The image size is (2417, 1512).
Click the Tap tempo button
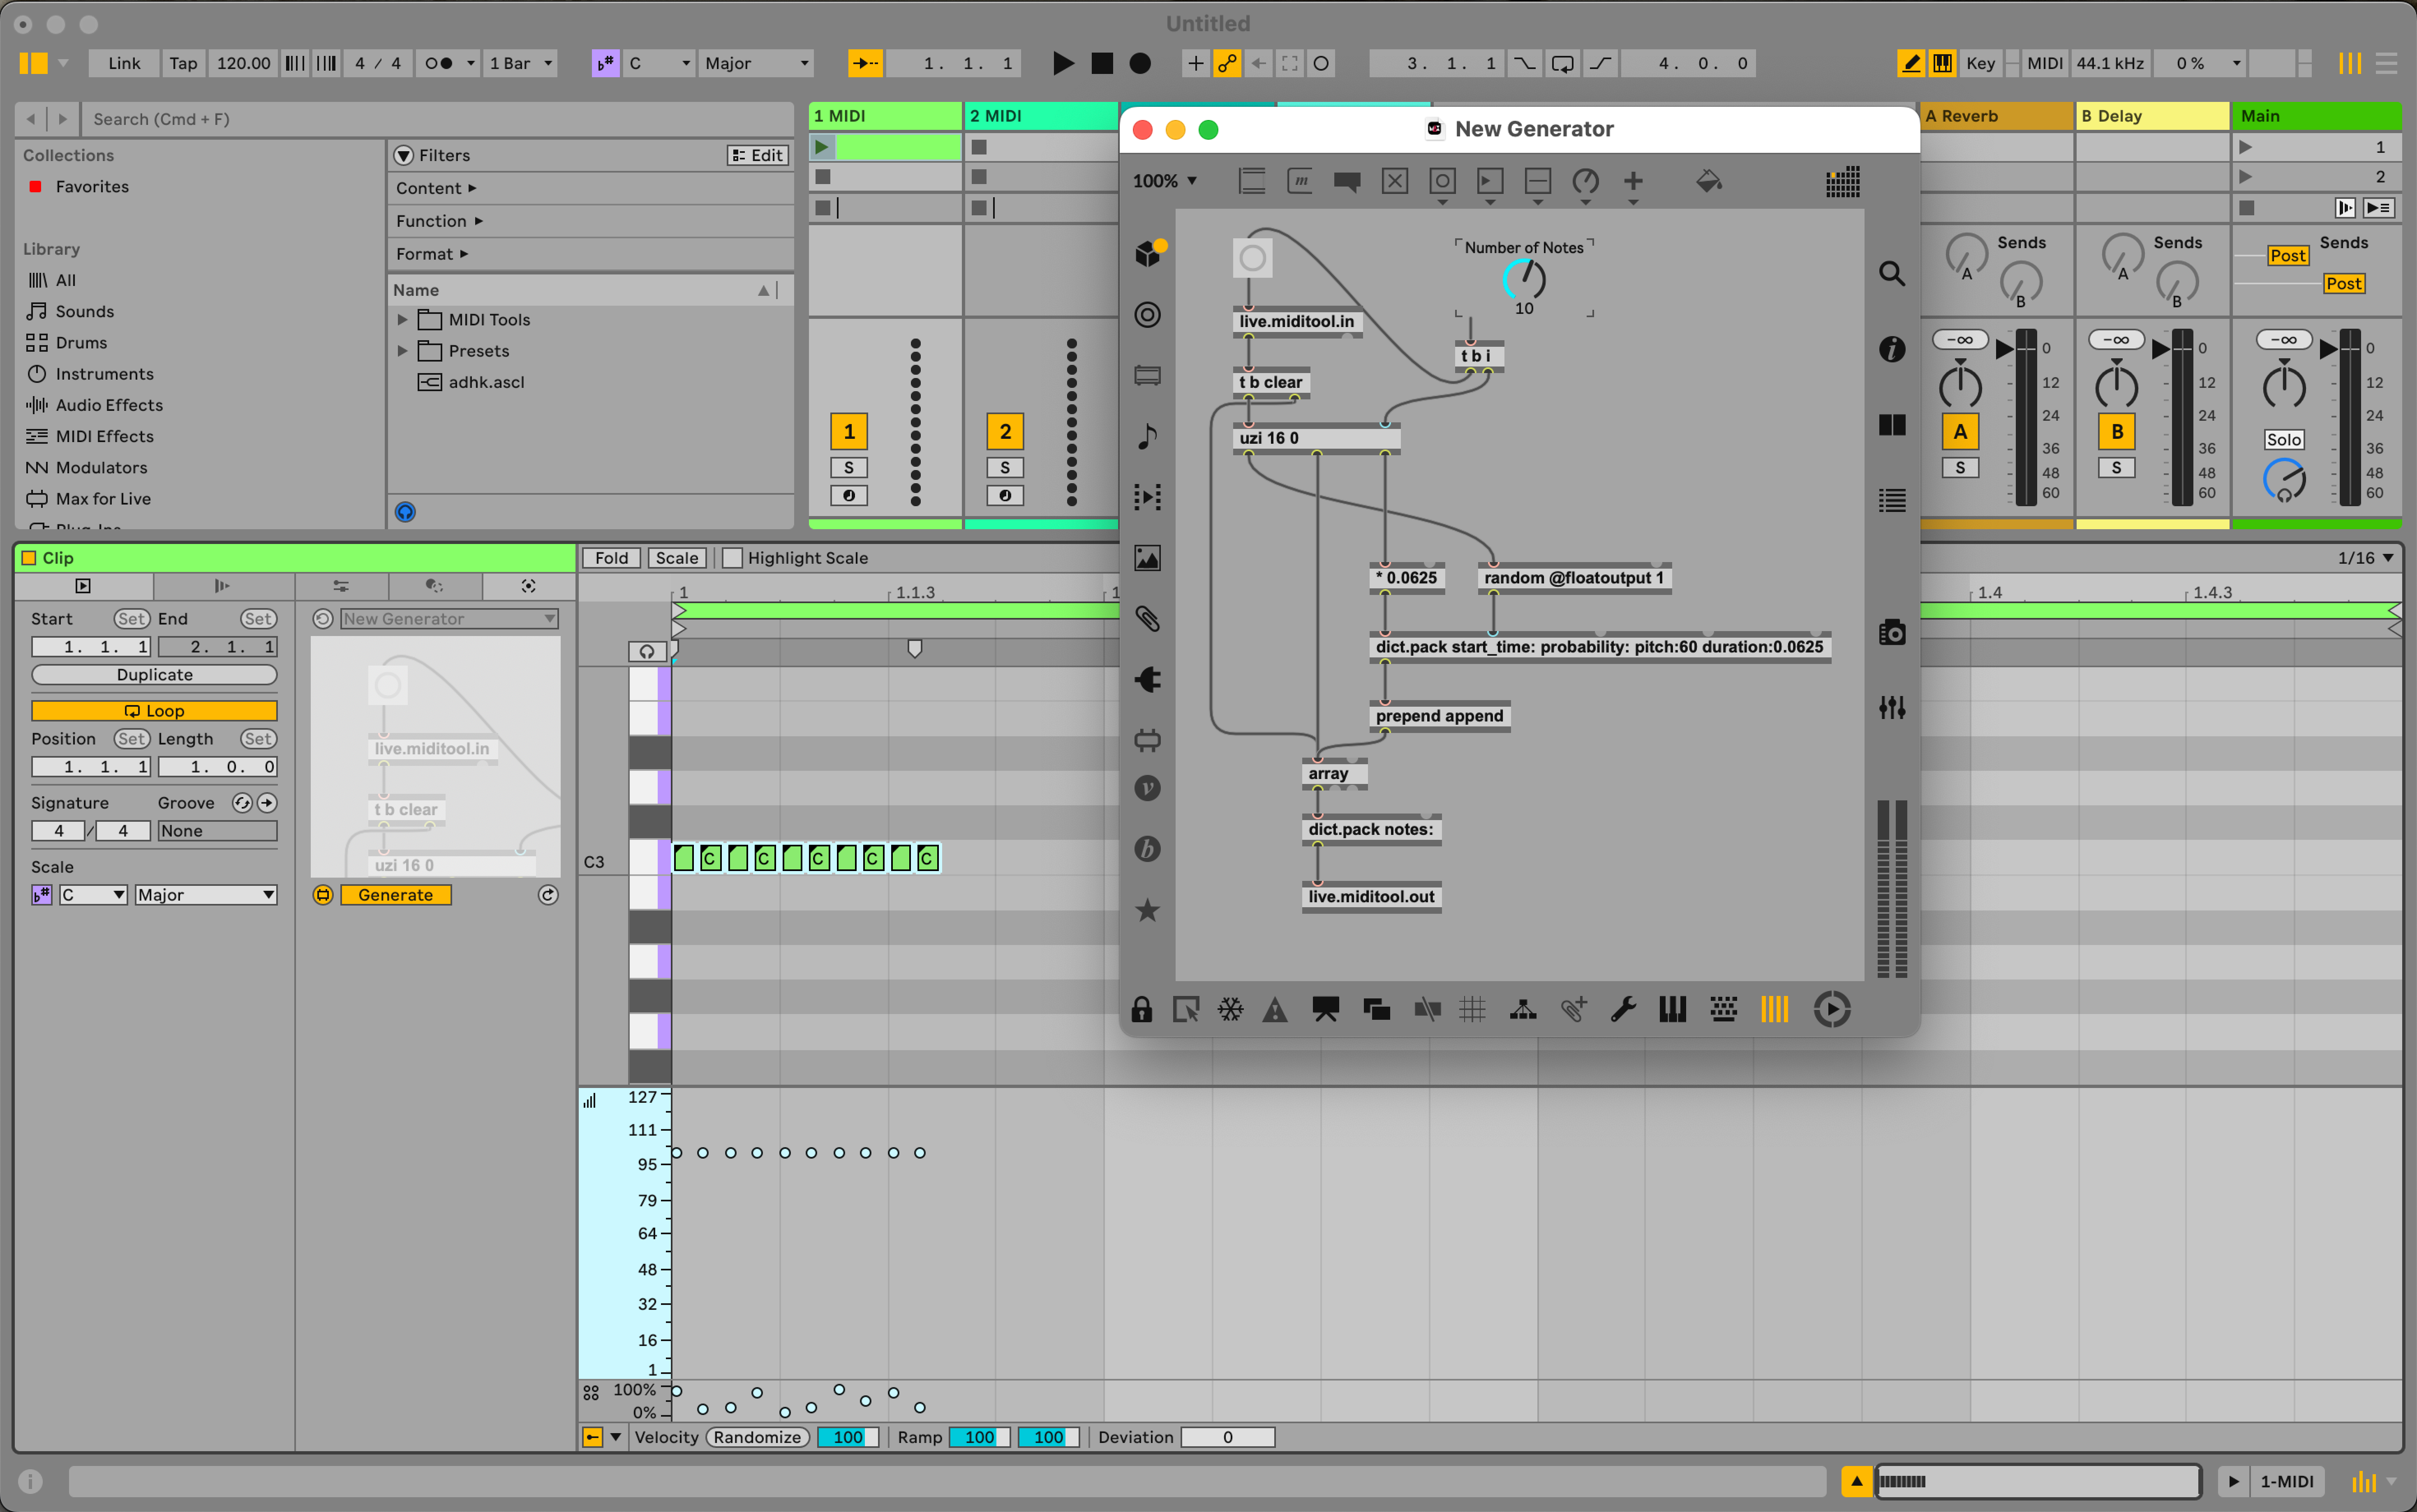[183, 63]
